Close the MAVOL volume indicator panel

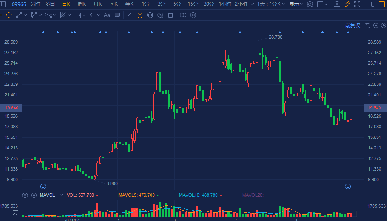tap(34, 195)
